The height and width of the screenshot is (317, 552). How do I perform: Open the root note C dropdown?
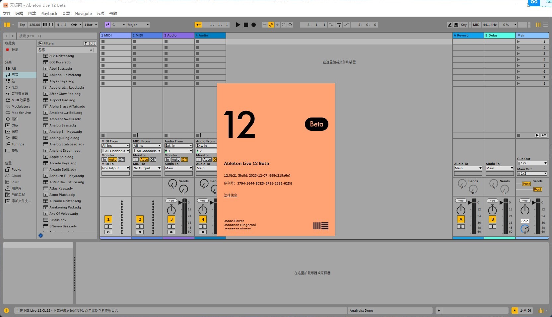click(118, 25)
